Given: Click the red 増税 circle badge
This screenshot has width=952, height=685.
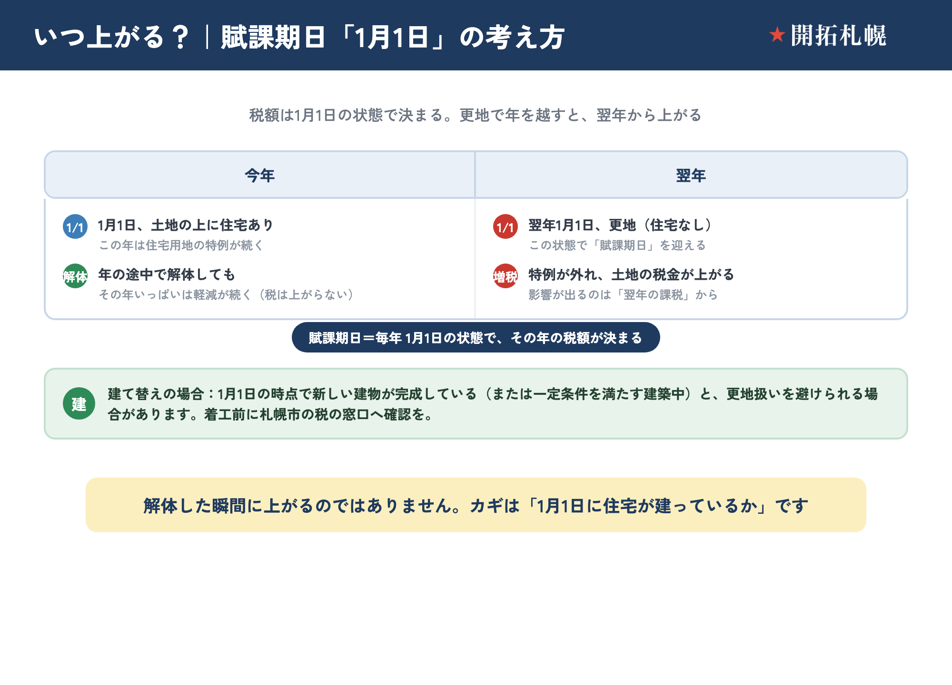Looking at the screenshot, I should point(506,276).
